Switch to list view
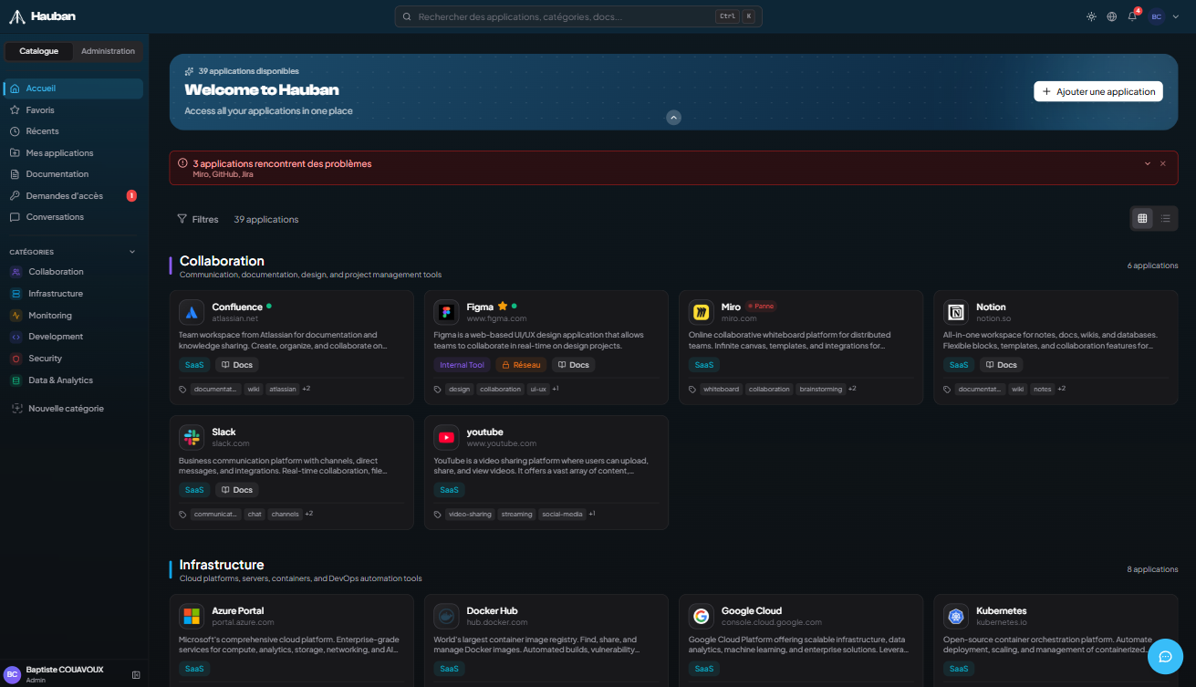 [1166, 218]
